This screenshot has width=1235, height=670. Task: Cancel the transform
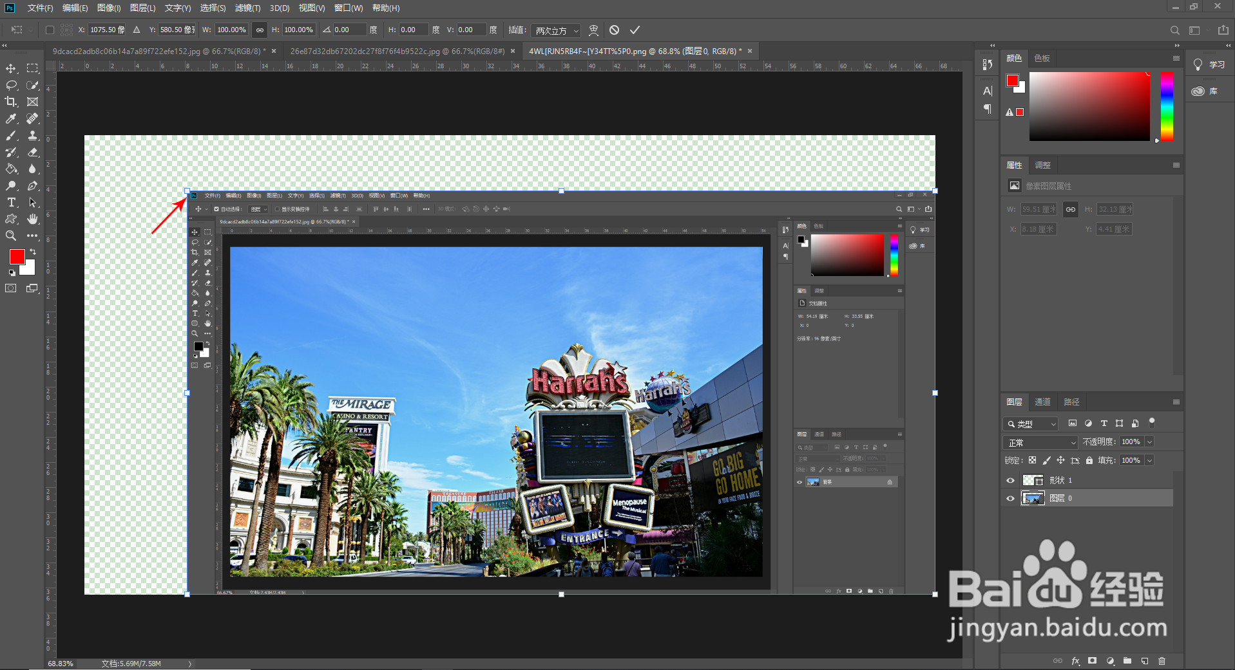(614, 30)
